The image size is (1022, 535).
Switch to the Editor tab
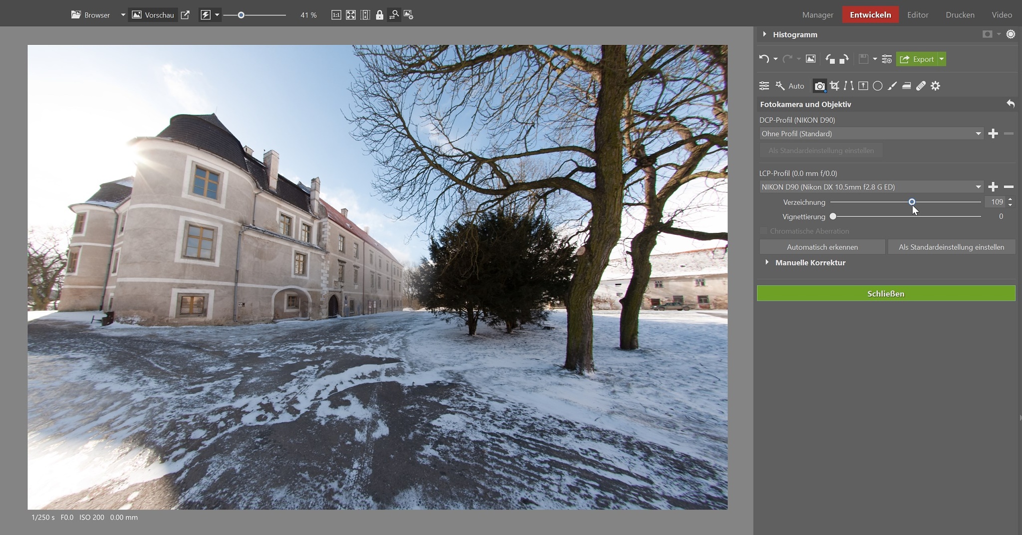[917, 15]
